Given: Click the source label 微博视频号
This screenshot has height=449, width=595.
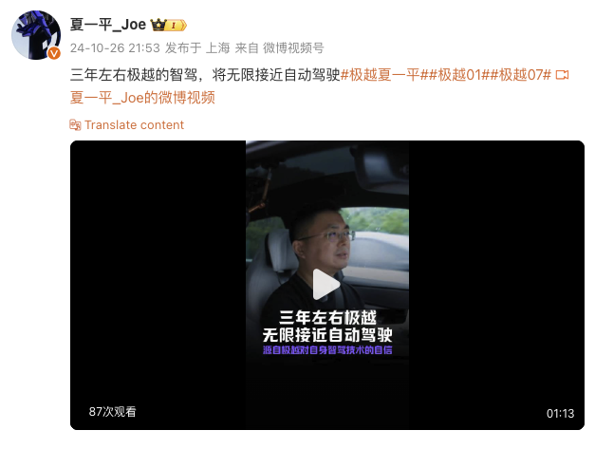Looking at the screenshot, I should [293, 47].
